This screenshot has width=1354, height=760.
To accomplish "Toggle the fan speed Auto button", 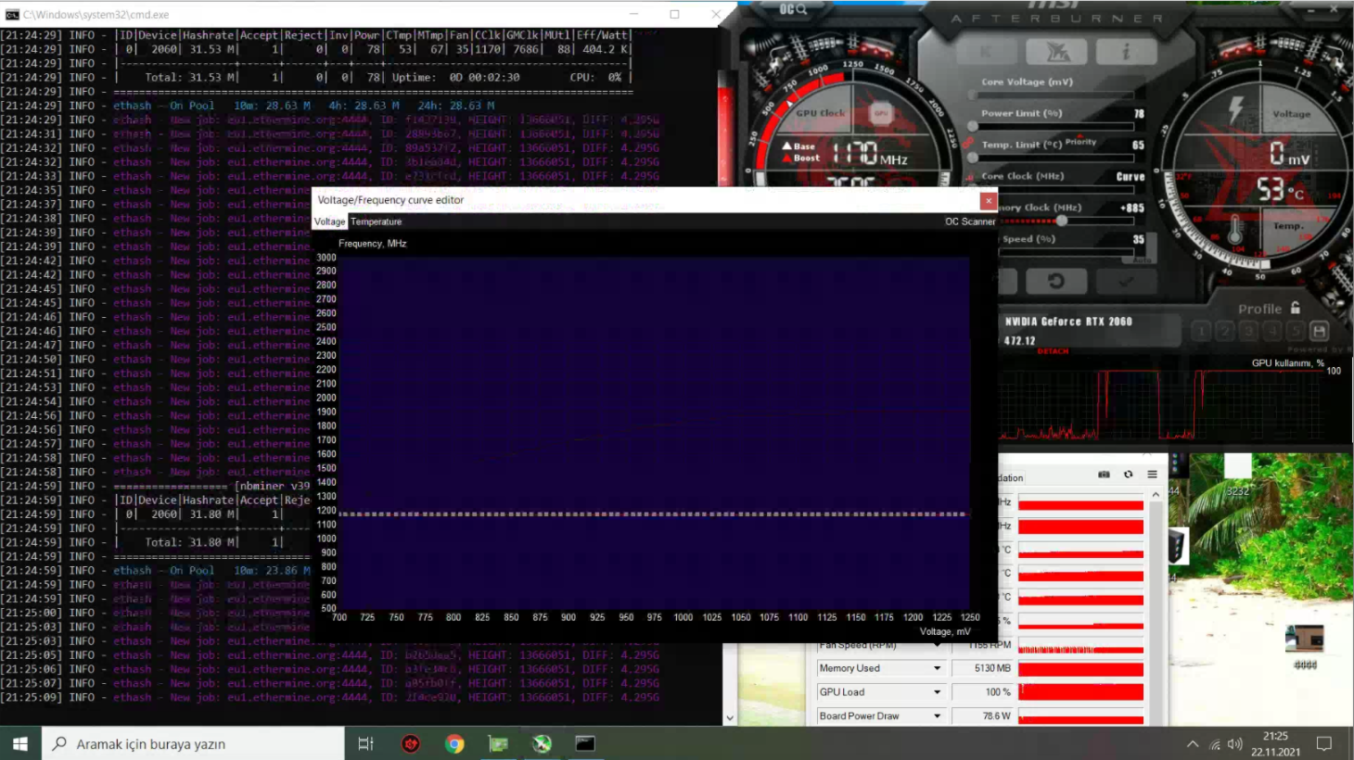I will tap(1143, 260).
